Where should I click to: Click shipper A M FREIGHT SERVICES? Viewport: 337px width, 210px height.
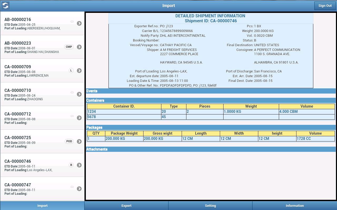178,50
